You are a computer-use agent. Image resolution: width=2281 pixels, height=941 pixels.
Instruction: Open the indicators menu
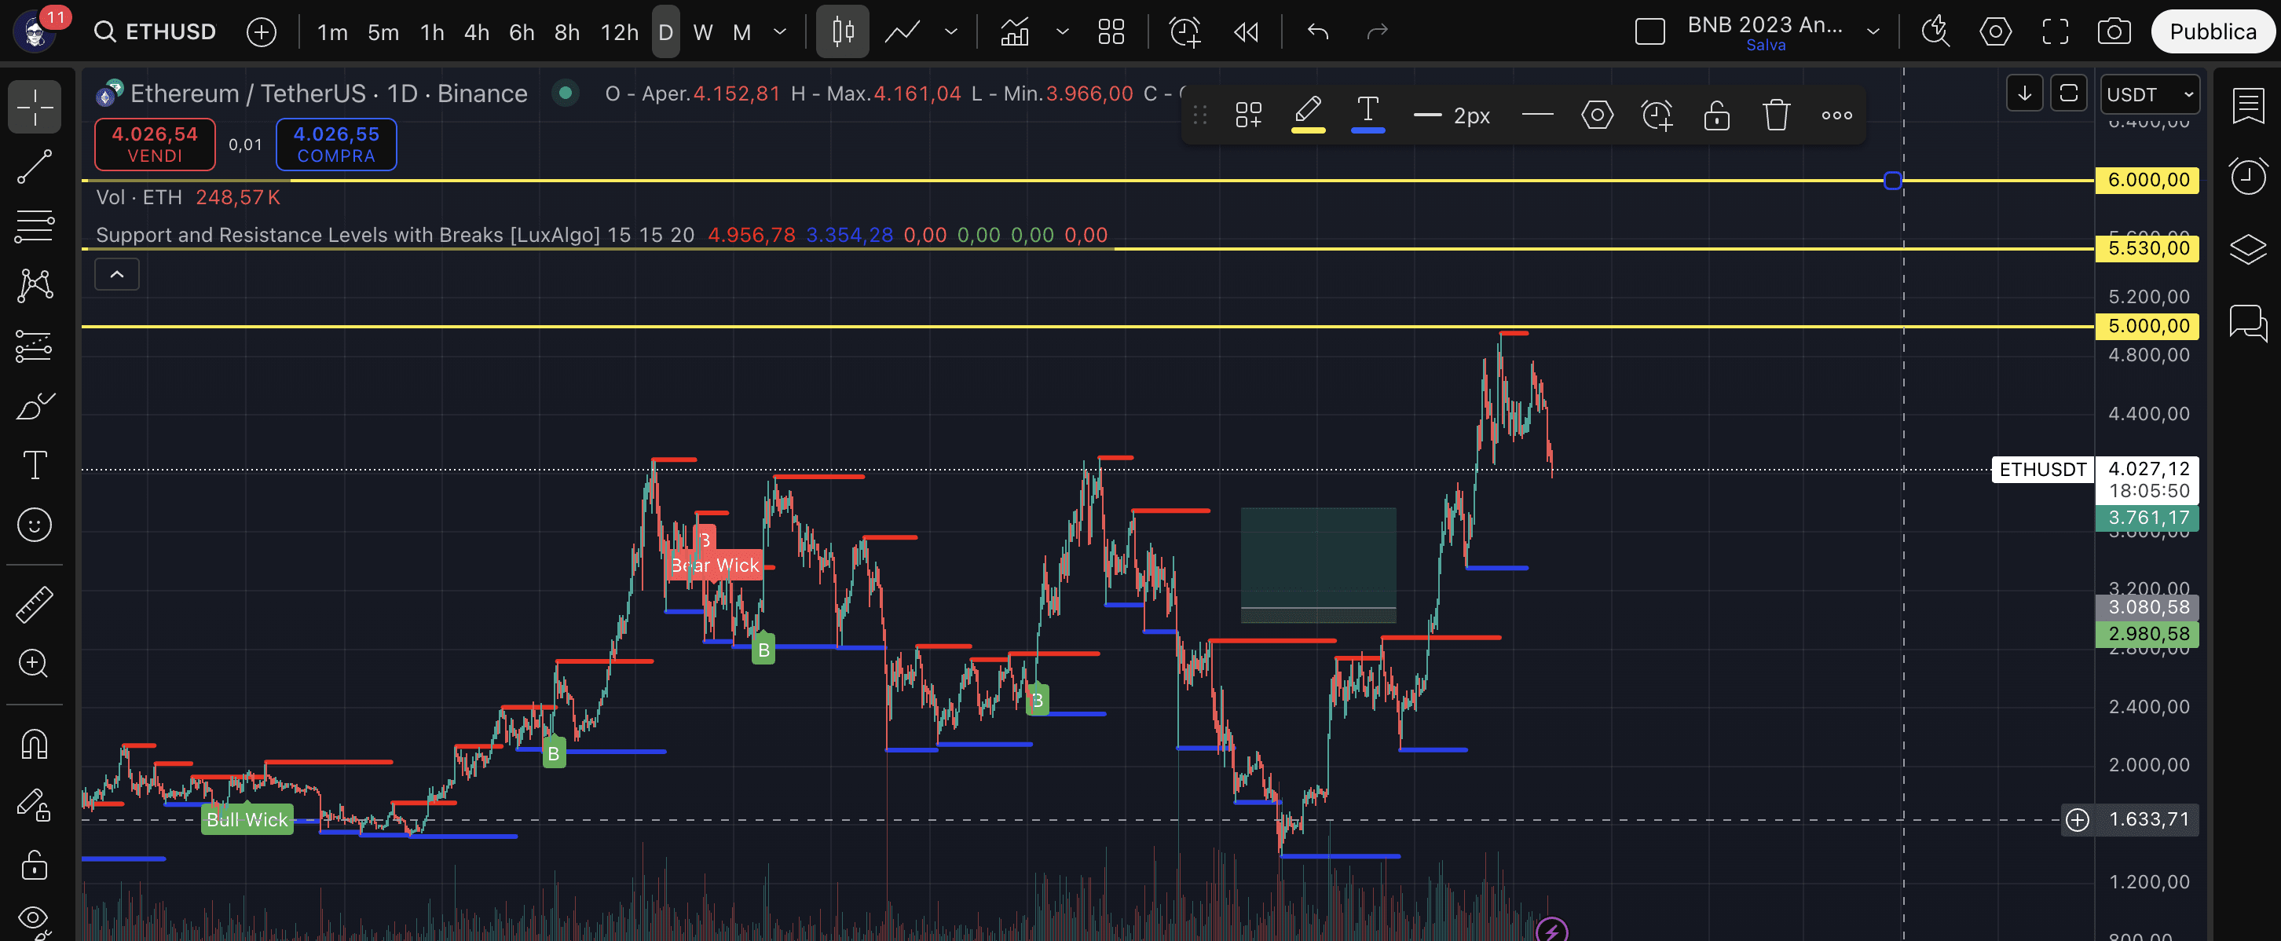coord(1015,33)
